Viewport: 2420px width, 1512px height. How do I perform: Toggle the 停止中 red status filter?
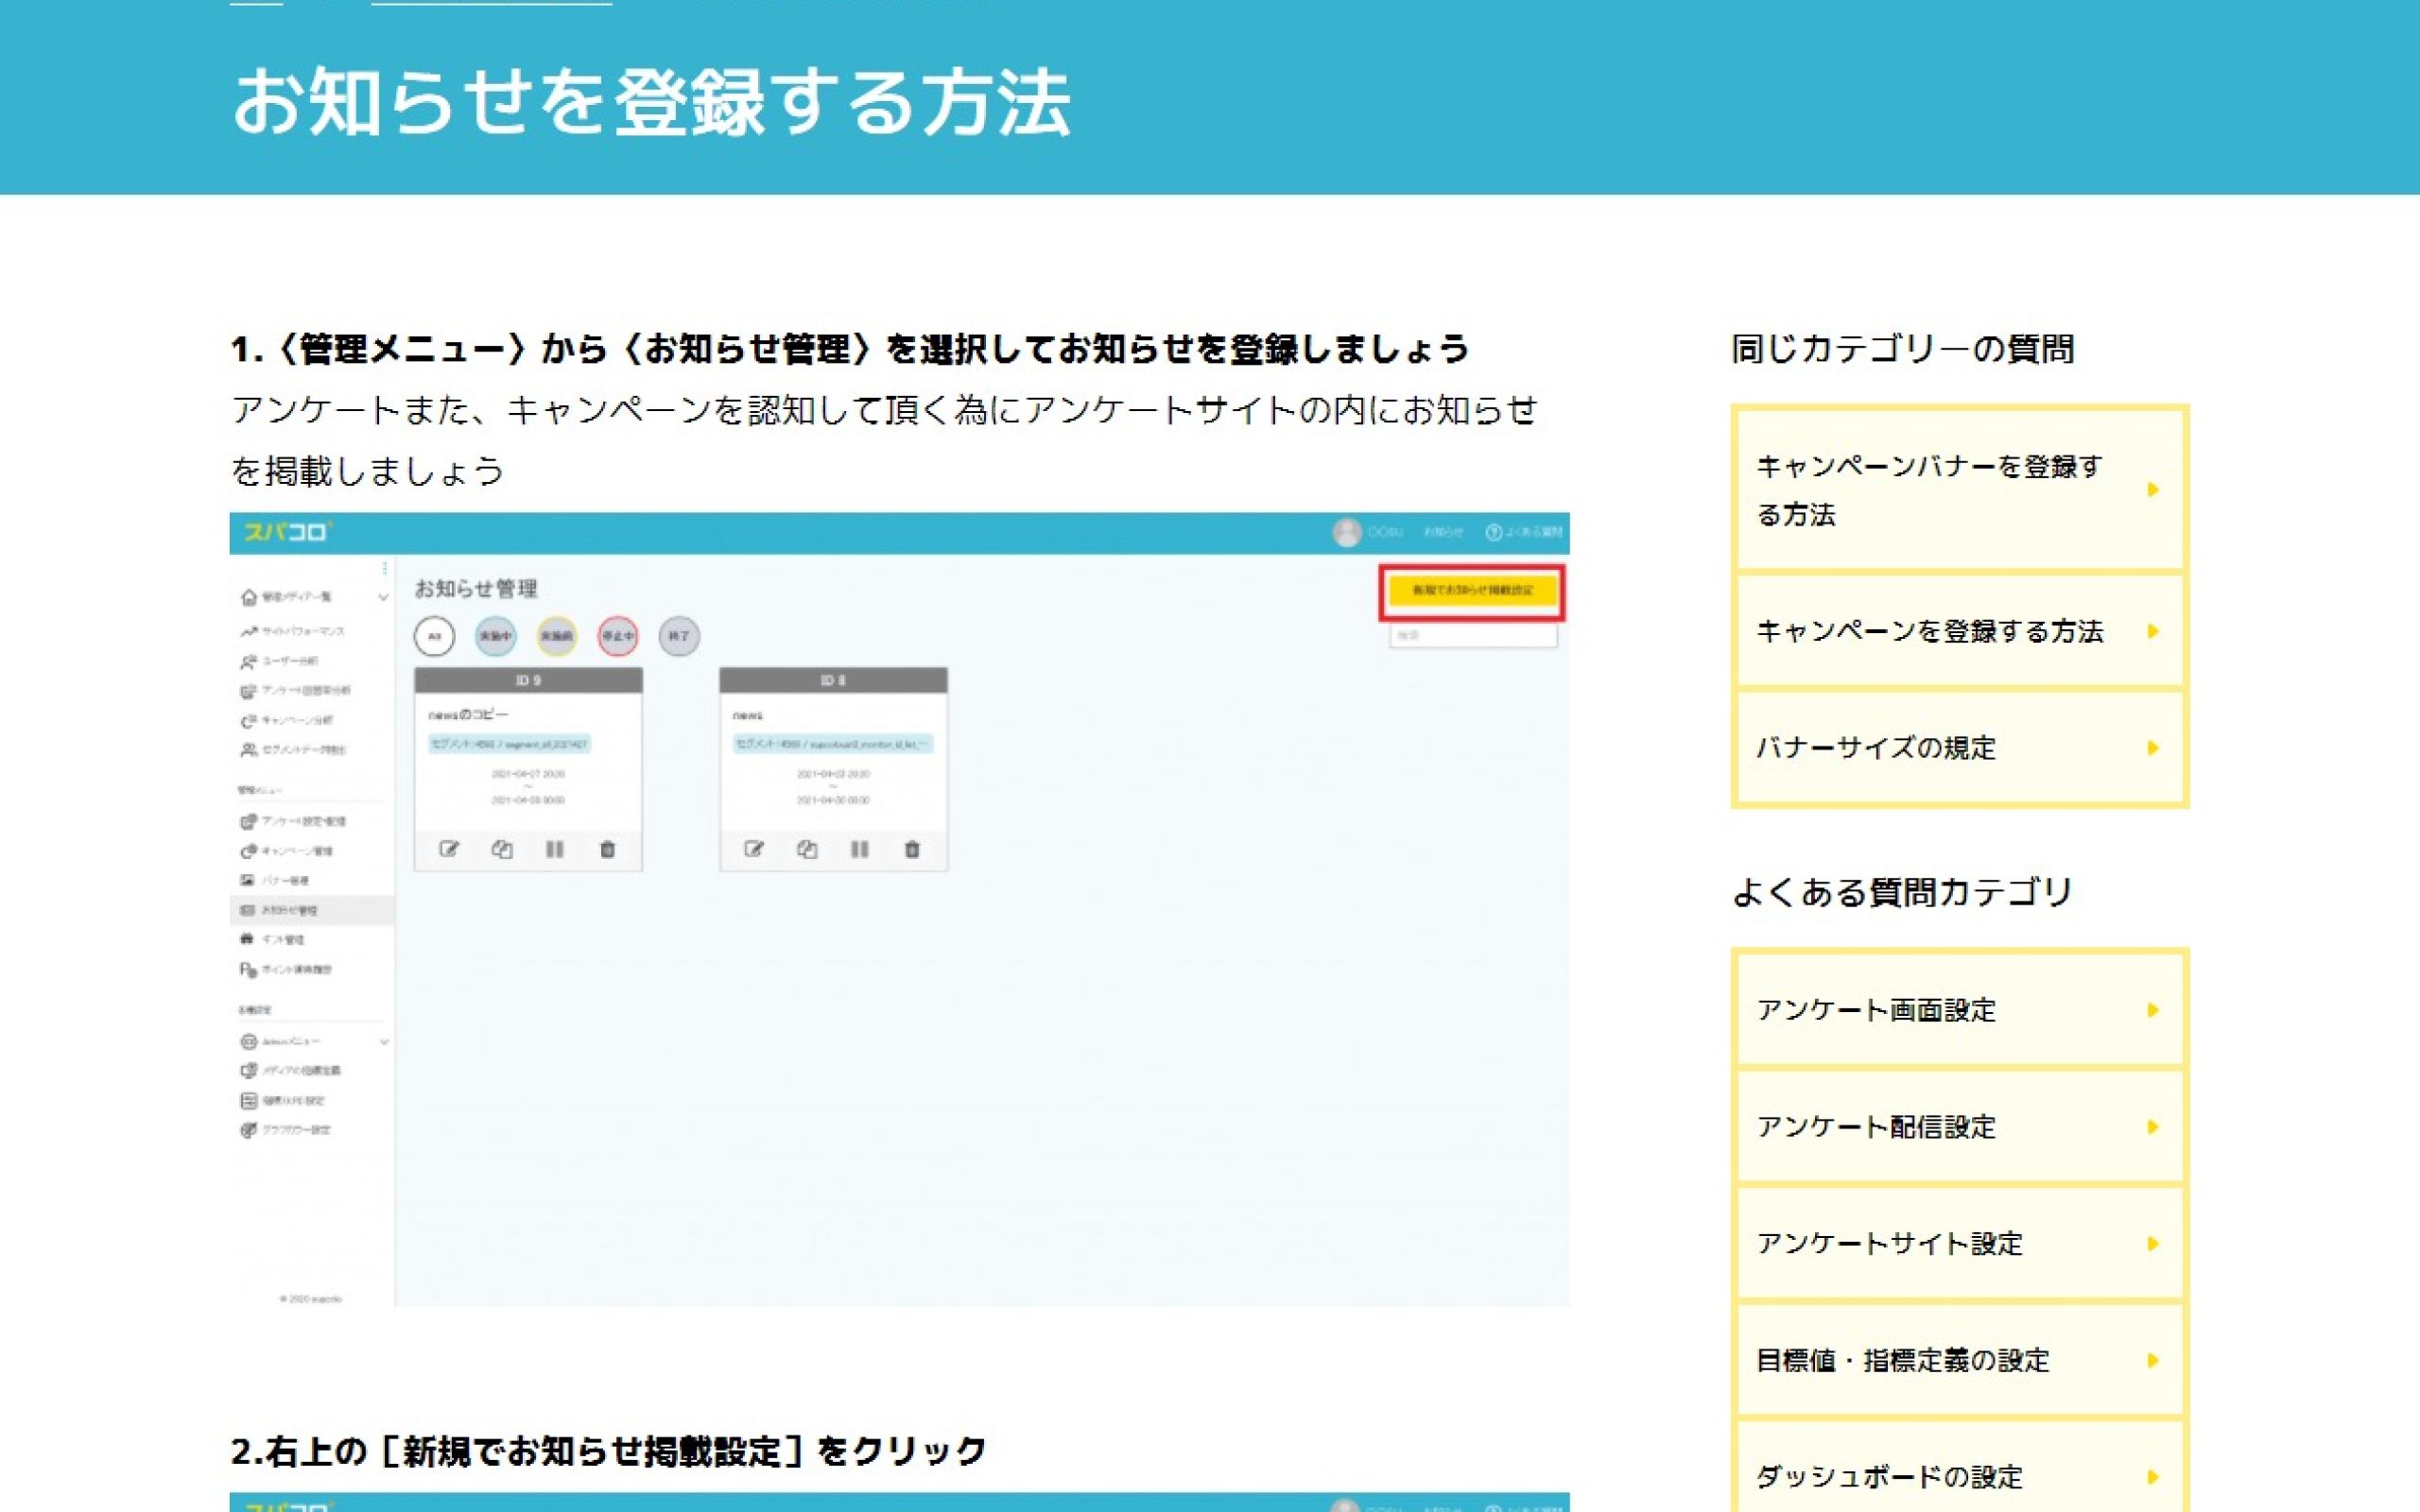[x=617, y=636]
